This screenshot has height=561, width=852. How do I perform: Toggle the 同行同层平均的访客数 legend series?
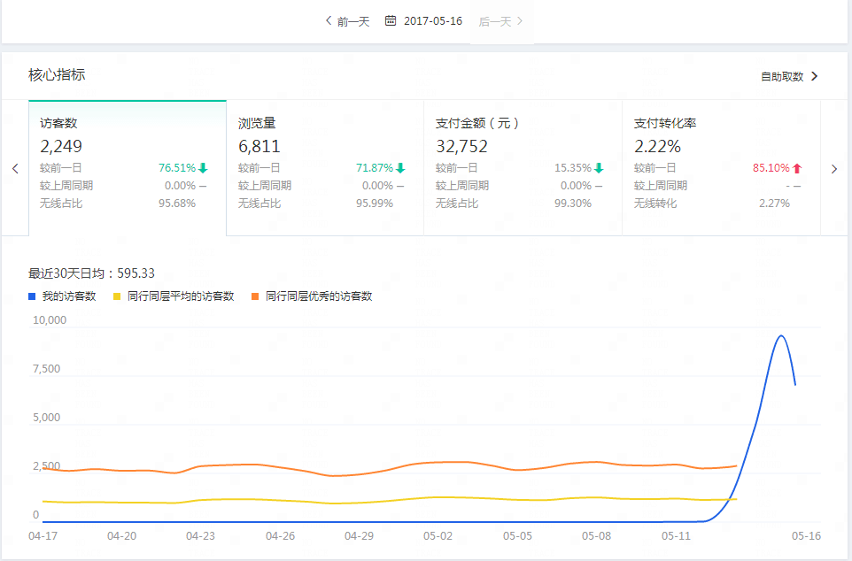coord(174,296)
